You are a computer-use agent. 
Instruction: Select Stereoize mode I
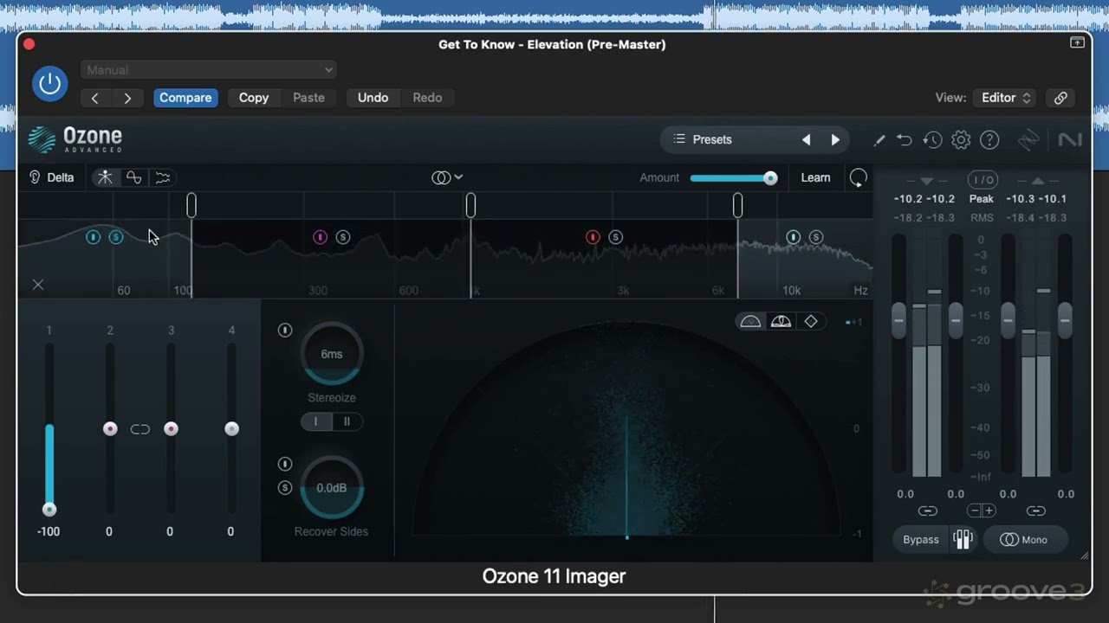tap(316, 421)
